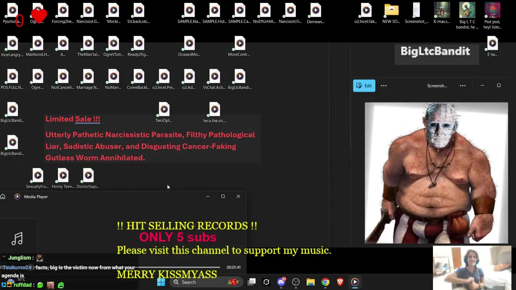Image resolution: width=516 pixels, height=290 pixels.
Task: Select the Manhood.H... media file
Action: click(x=37, y=47)
